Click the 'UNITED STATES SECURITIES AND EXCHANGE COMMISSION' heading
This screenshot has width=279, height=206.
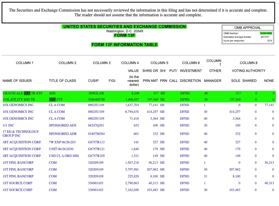124,27
